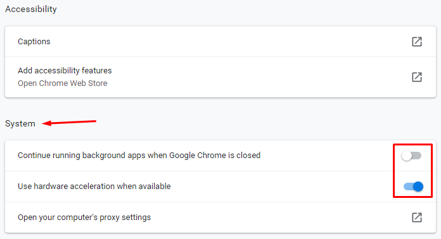441x239 pixels.
Task: Open Captions via its external link icon
Action: (x=417, y=42)
